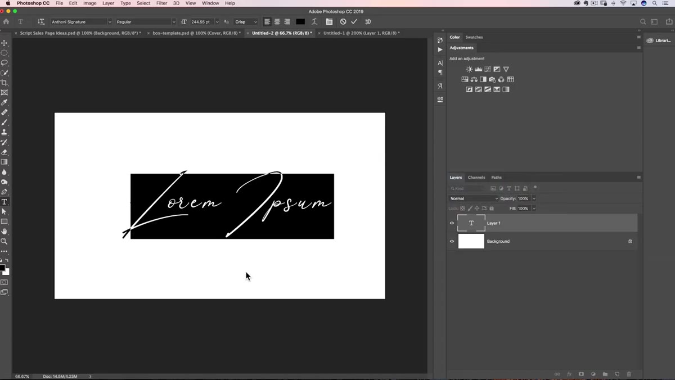
Task: Toggle right text alignment
Action: [x=287, y=22]
